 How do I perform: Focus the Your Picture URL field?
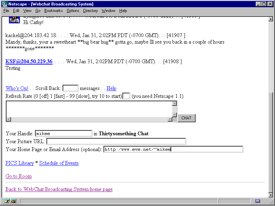point(116,141)
